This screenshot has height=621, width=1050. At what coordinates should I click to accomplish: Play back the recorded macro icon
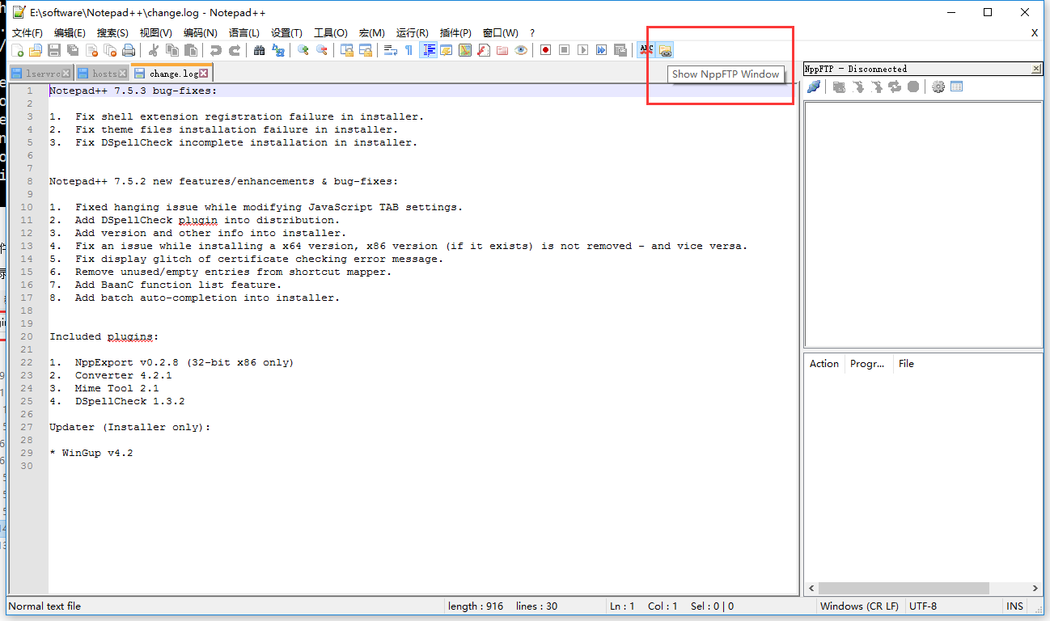tap(583, 50)
